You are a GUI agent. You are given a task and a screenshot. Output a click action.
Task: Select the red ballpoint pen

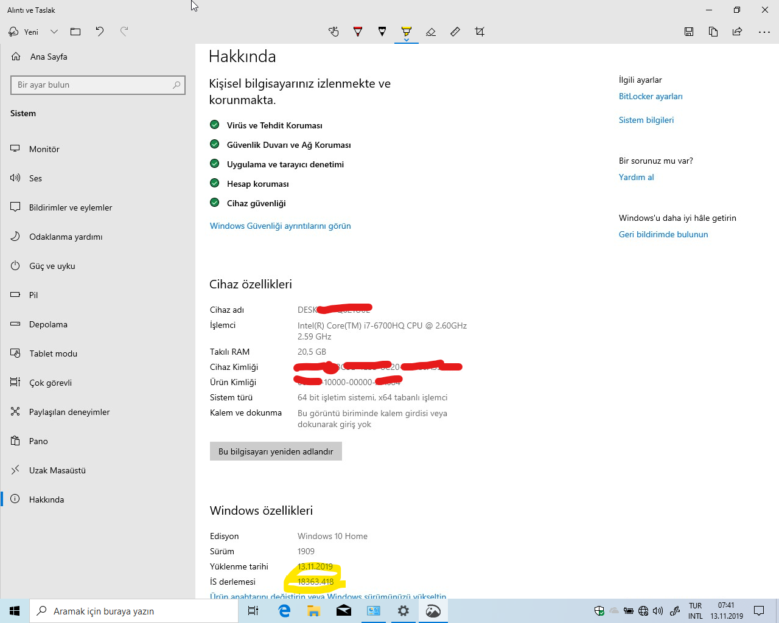click(x=358, y=32)
